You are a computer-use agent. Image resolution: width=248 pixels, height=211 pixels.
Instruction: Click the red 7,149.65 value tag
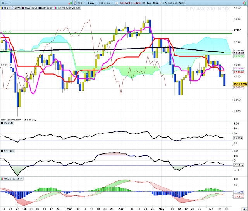click(239, 72)
